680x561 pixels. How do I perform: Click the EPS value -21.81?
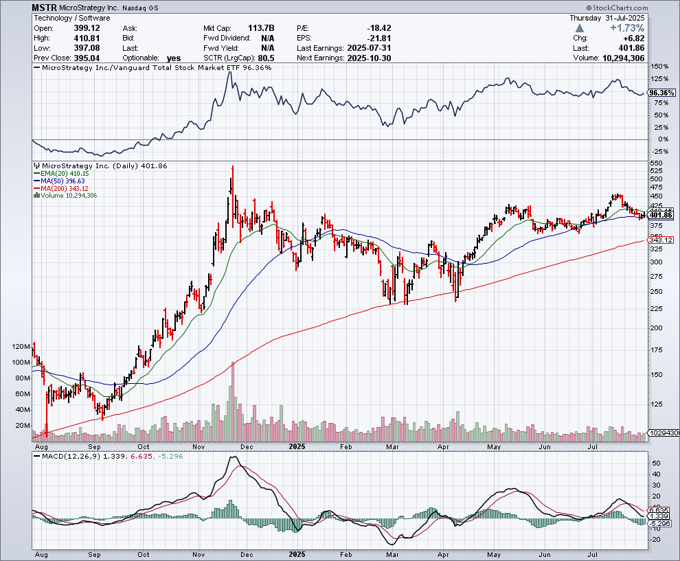[379, 38]
